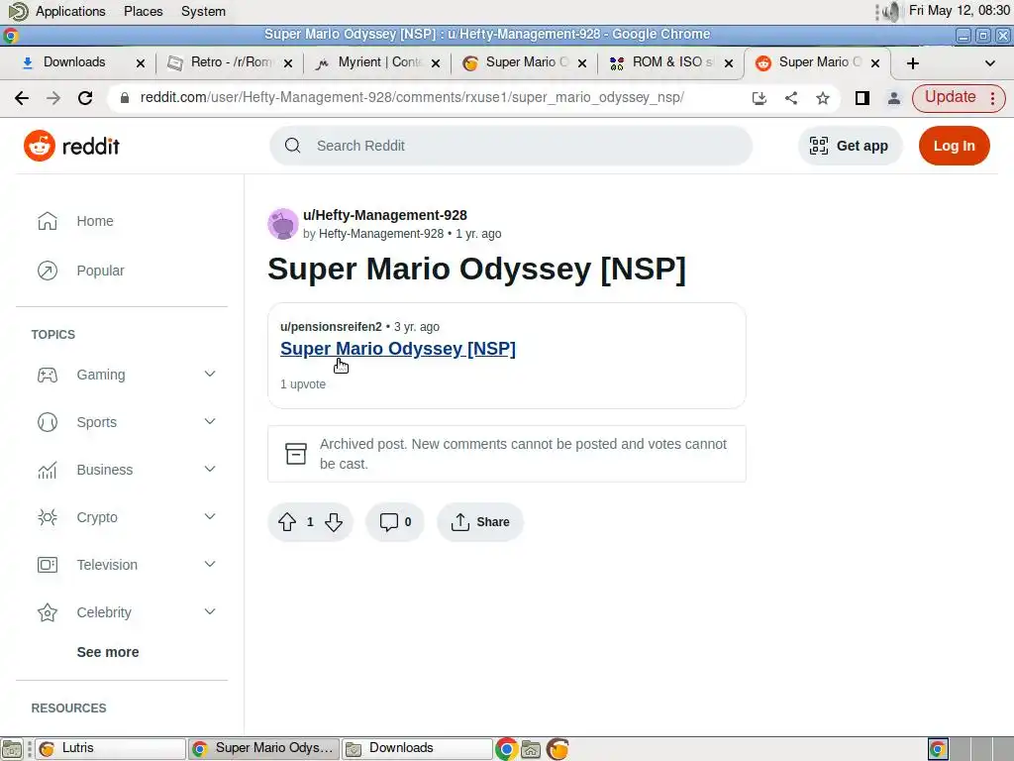The height and width of the screenshot is (761, 1014).
Task: Reload the page
Action: (85, 98)
